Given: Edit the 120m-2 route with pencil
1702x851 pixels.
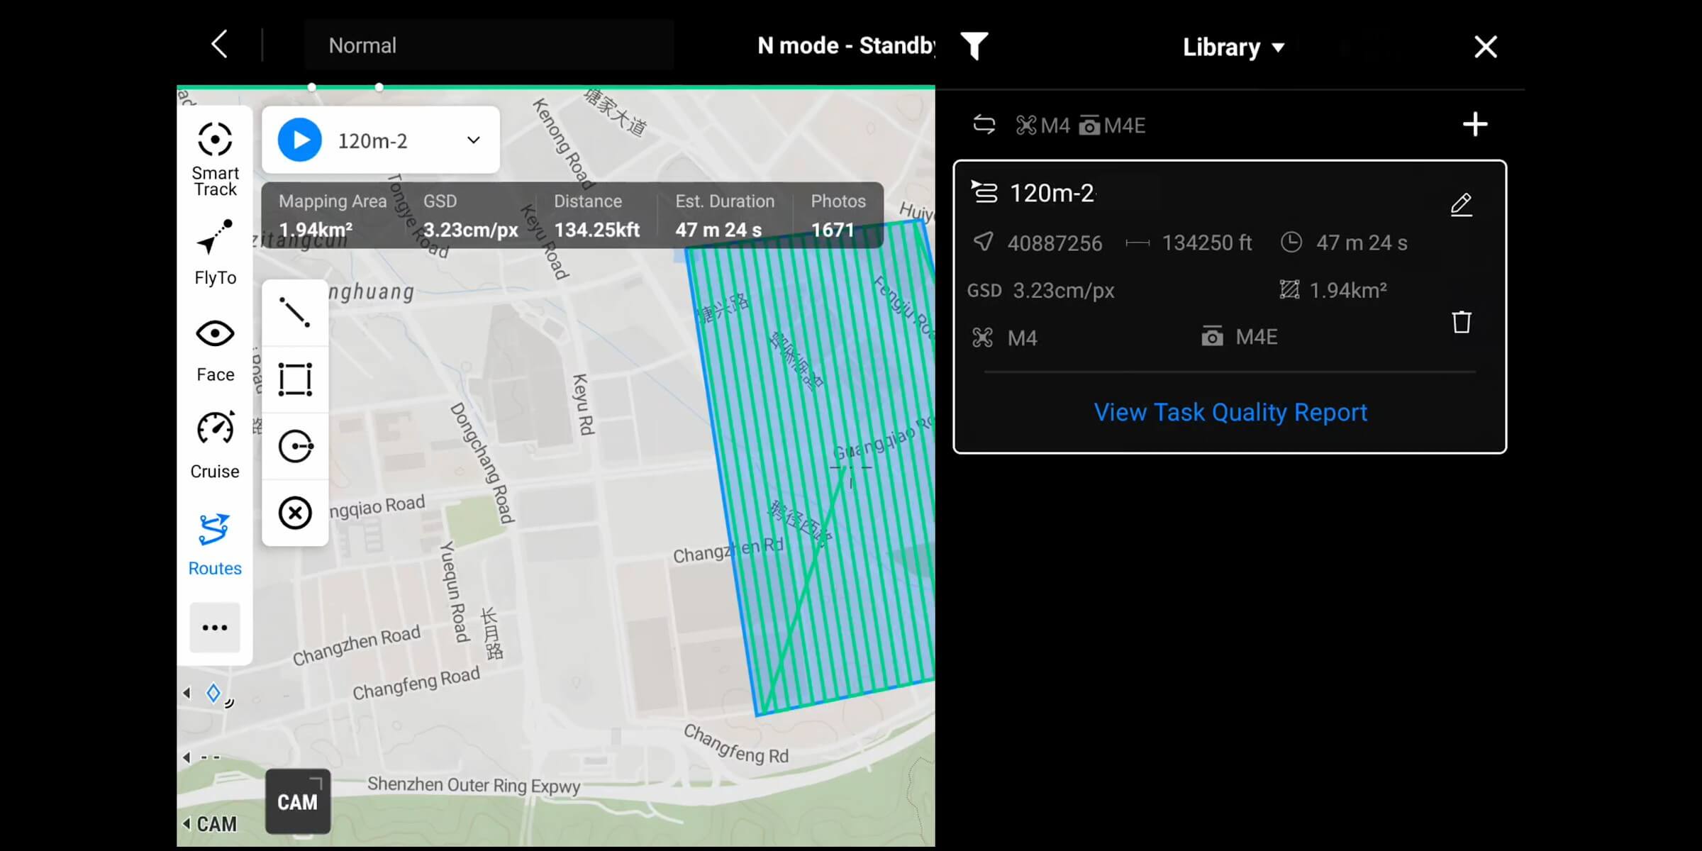Looking at the screenshot, I should point(1461,205).
